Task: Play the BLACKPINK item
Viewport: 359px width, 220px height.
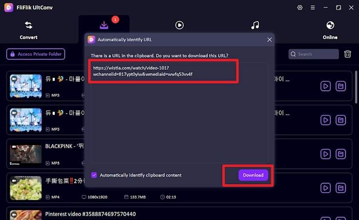Action: [325, 154]
